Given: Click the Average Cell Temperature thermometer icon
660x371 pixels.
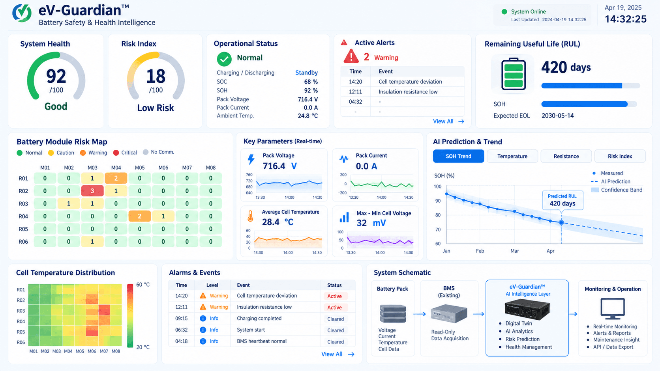Looking at the screenshot, I should click(x=250, y=216).
